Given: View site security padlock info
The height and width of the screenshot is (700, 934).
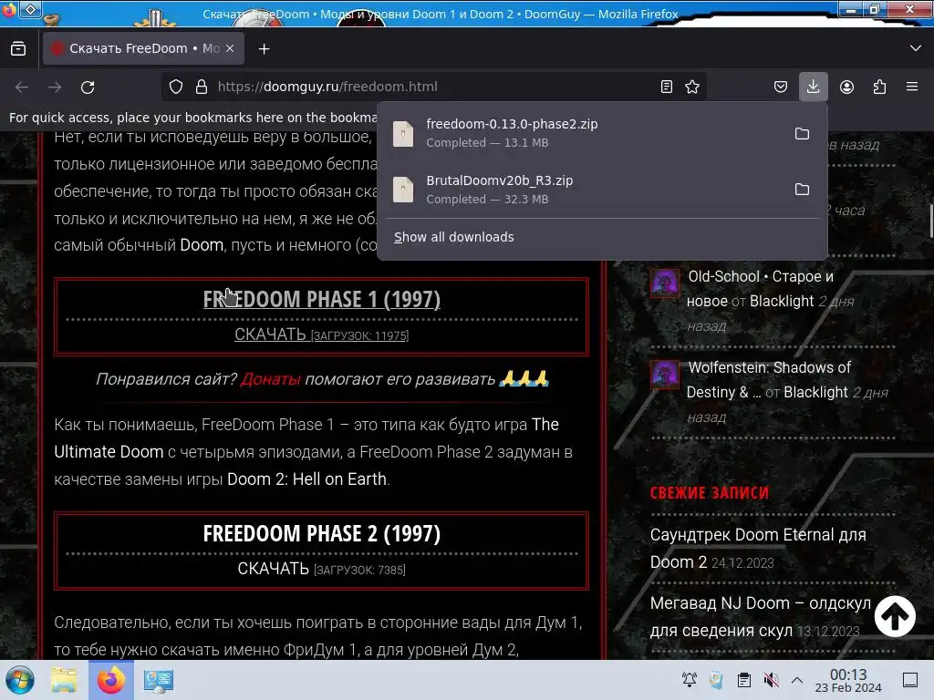Looking at the screenshot, I should pos(202,87).
